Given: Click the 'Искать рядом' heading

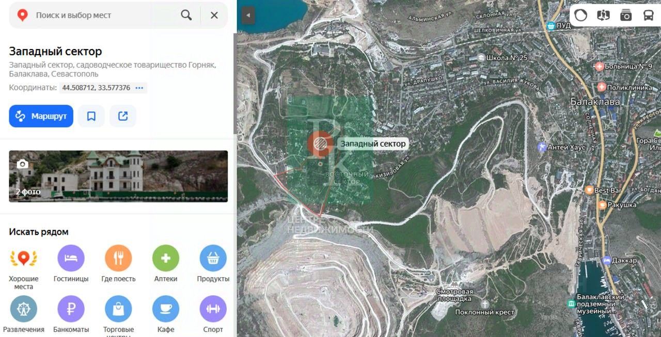Looking at the screenshot, I should click(39, 232).
